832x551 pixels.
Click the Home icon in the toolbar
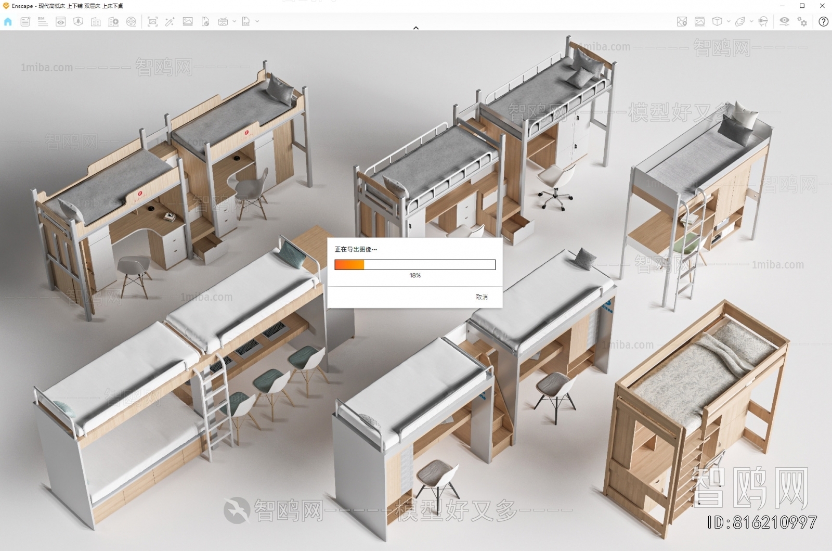pyautogui.click(x=8, y=21)
